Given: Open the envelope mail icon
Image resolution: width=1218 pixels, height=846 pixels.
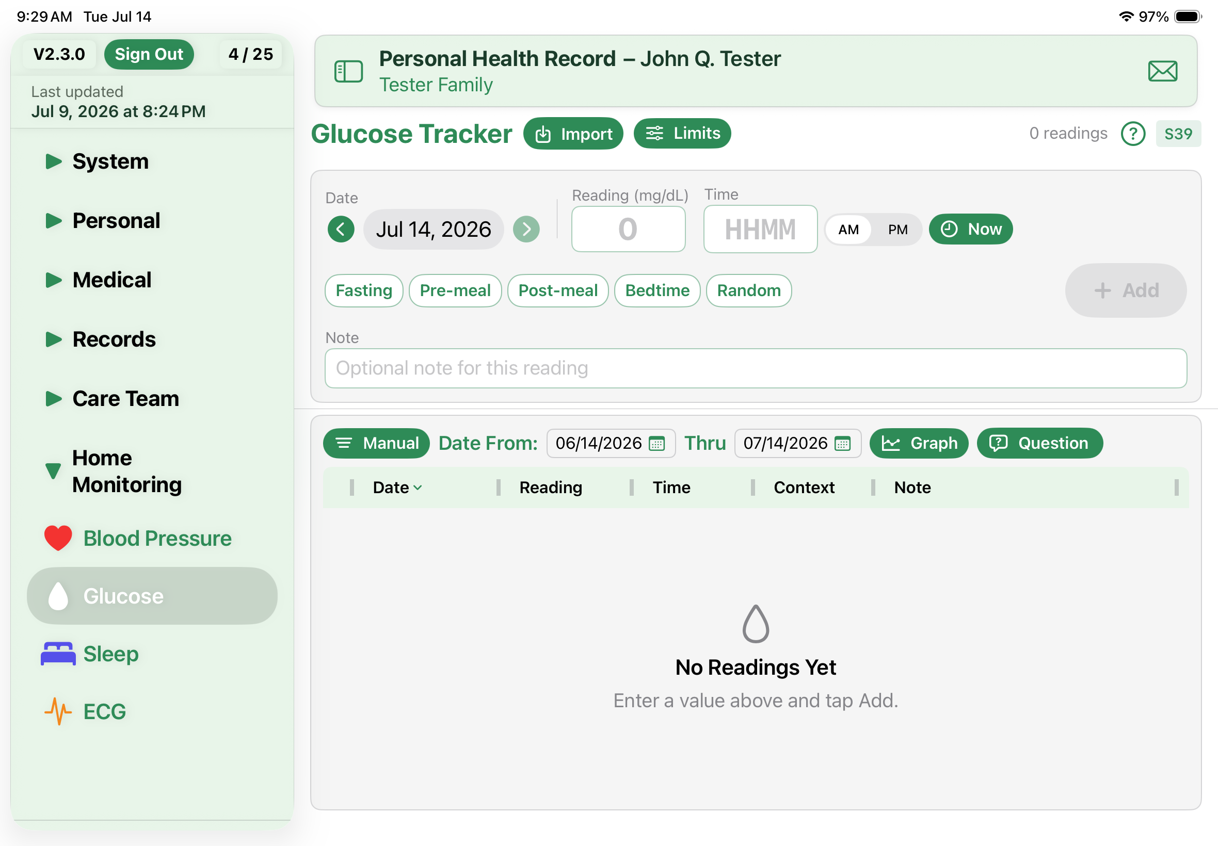Looking at the screenshot, I should 1162,71.
